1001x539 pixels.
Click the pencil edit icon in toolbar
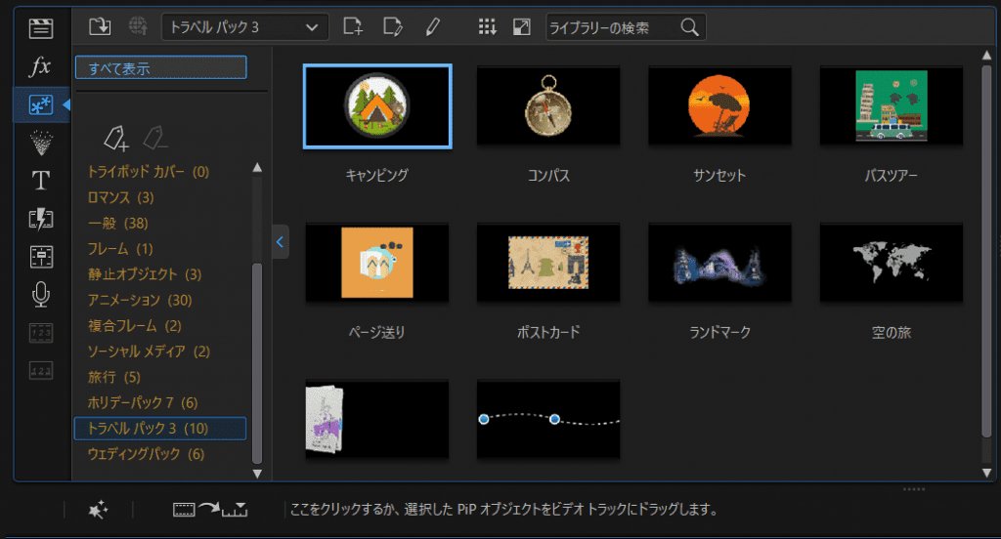[x=433, y=26]
